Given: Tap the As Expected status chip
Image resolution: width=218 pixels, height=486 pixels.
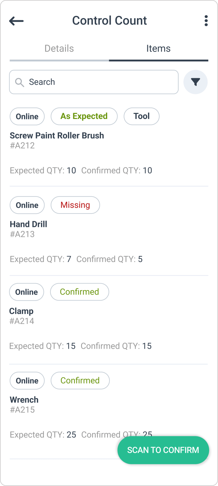Looking at the screenshot, I should (84, 116).
